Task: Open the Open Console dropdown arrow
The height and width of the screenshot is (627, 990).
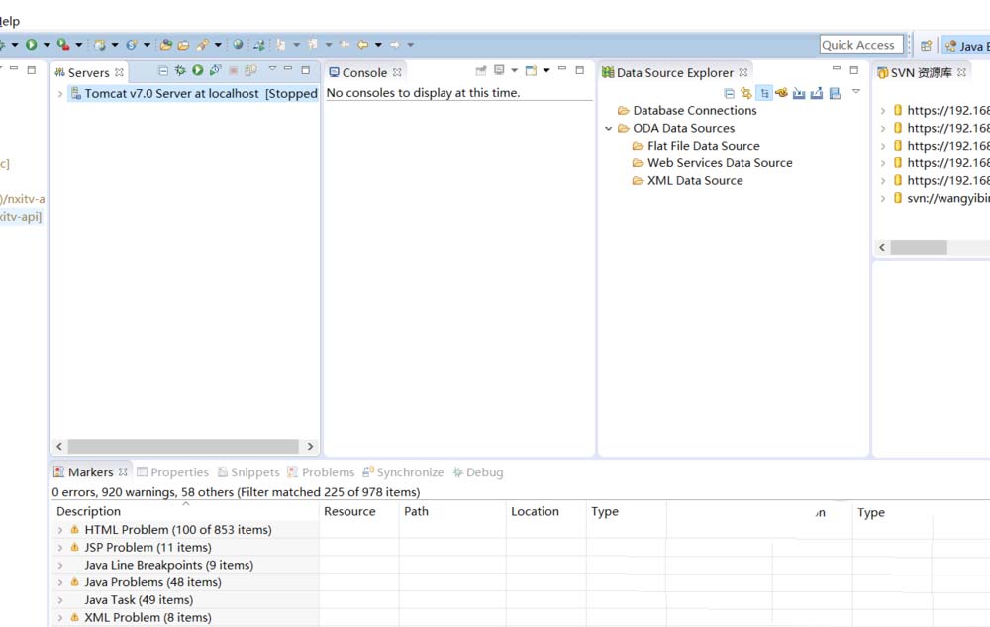Action: point(546,70)
